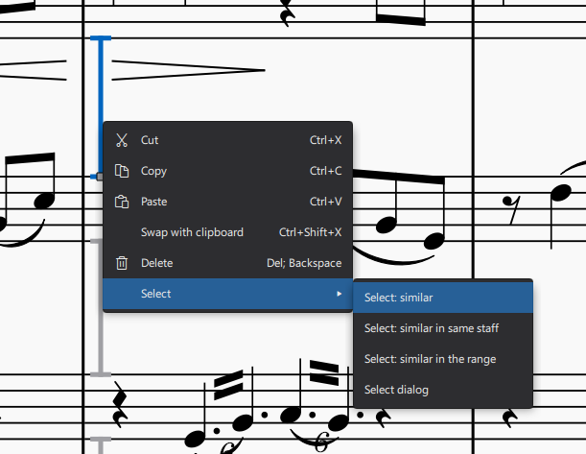586x454 pixels.
Task: Click the Ctrl+C shortcut label
Action: pyautogui.click(x=325, y=171)
